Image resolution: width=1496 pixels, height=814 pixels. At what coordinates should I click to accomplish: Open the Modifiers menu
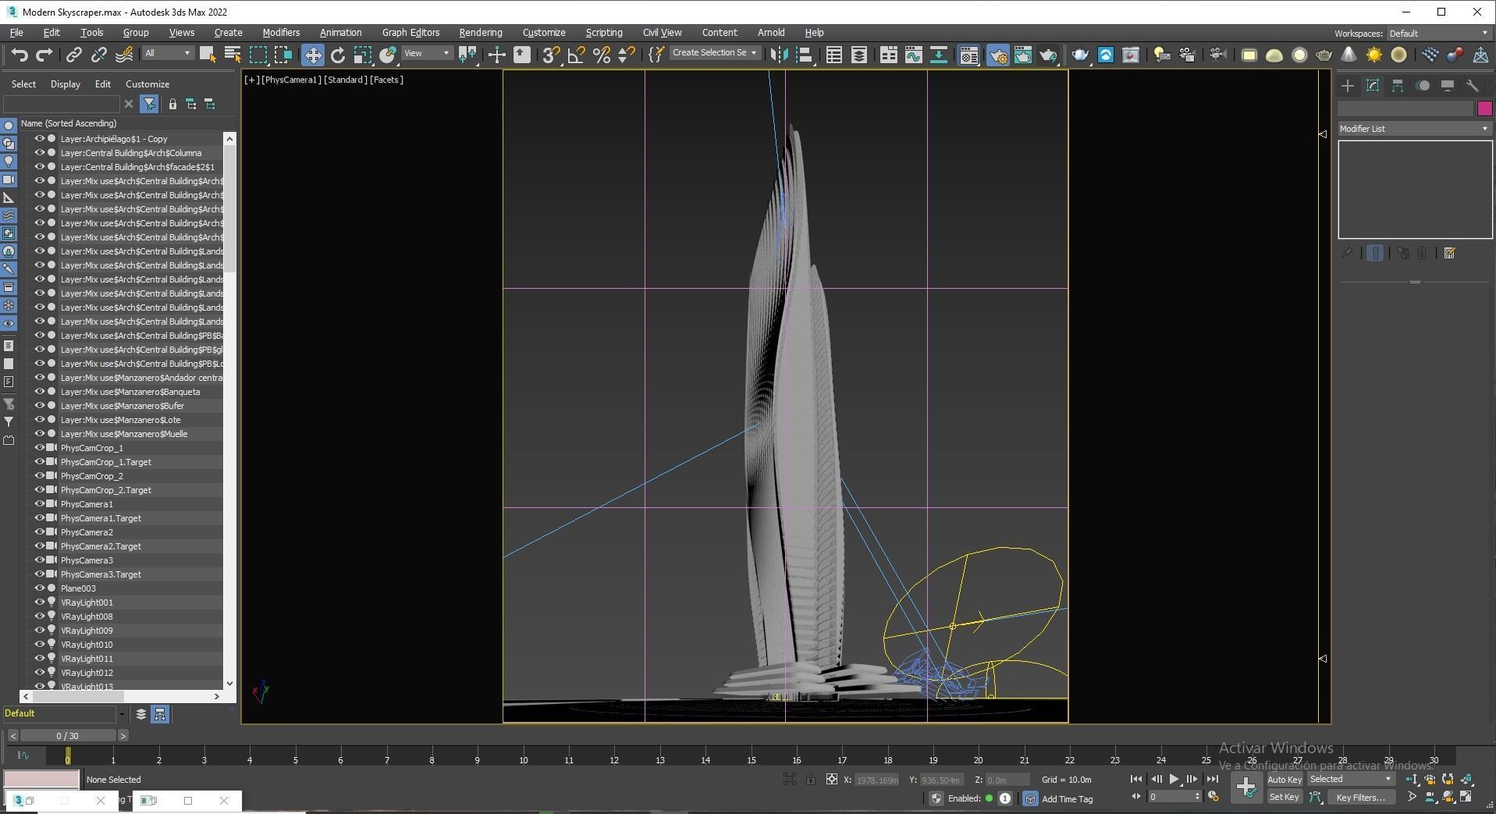[281, 33]
